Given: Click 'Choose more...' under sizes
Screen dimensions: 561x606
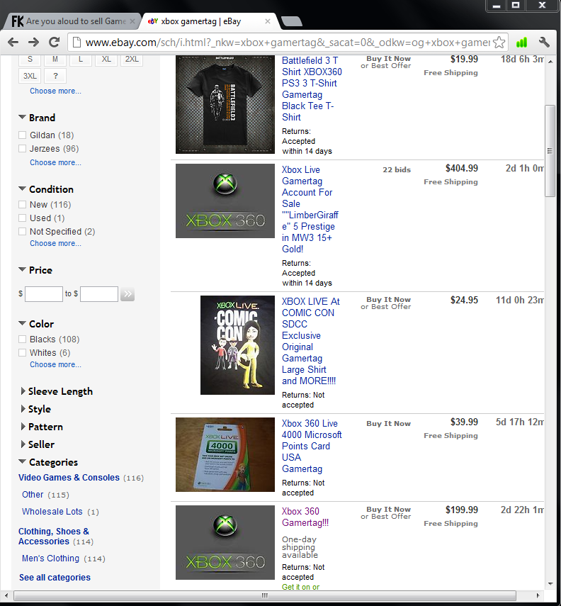Looking at the screenshot, I should [56, 91].
